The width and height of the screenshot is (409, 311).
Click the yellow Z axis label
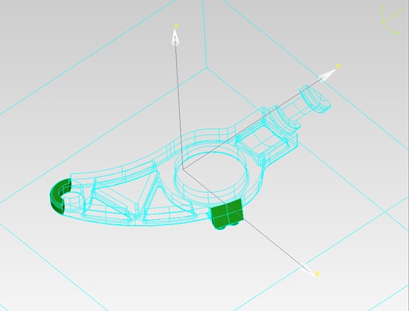tap(176, 26)
